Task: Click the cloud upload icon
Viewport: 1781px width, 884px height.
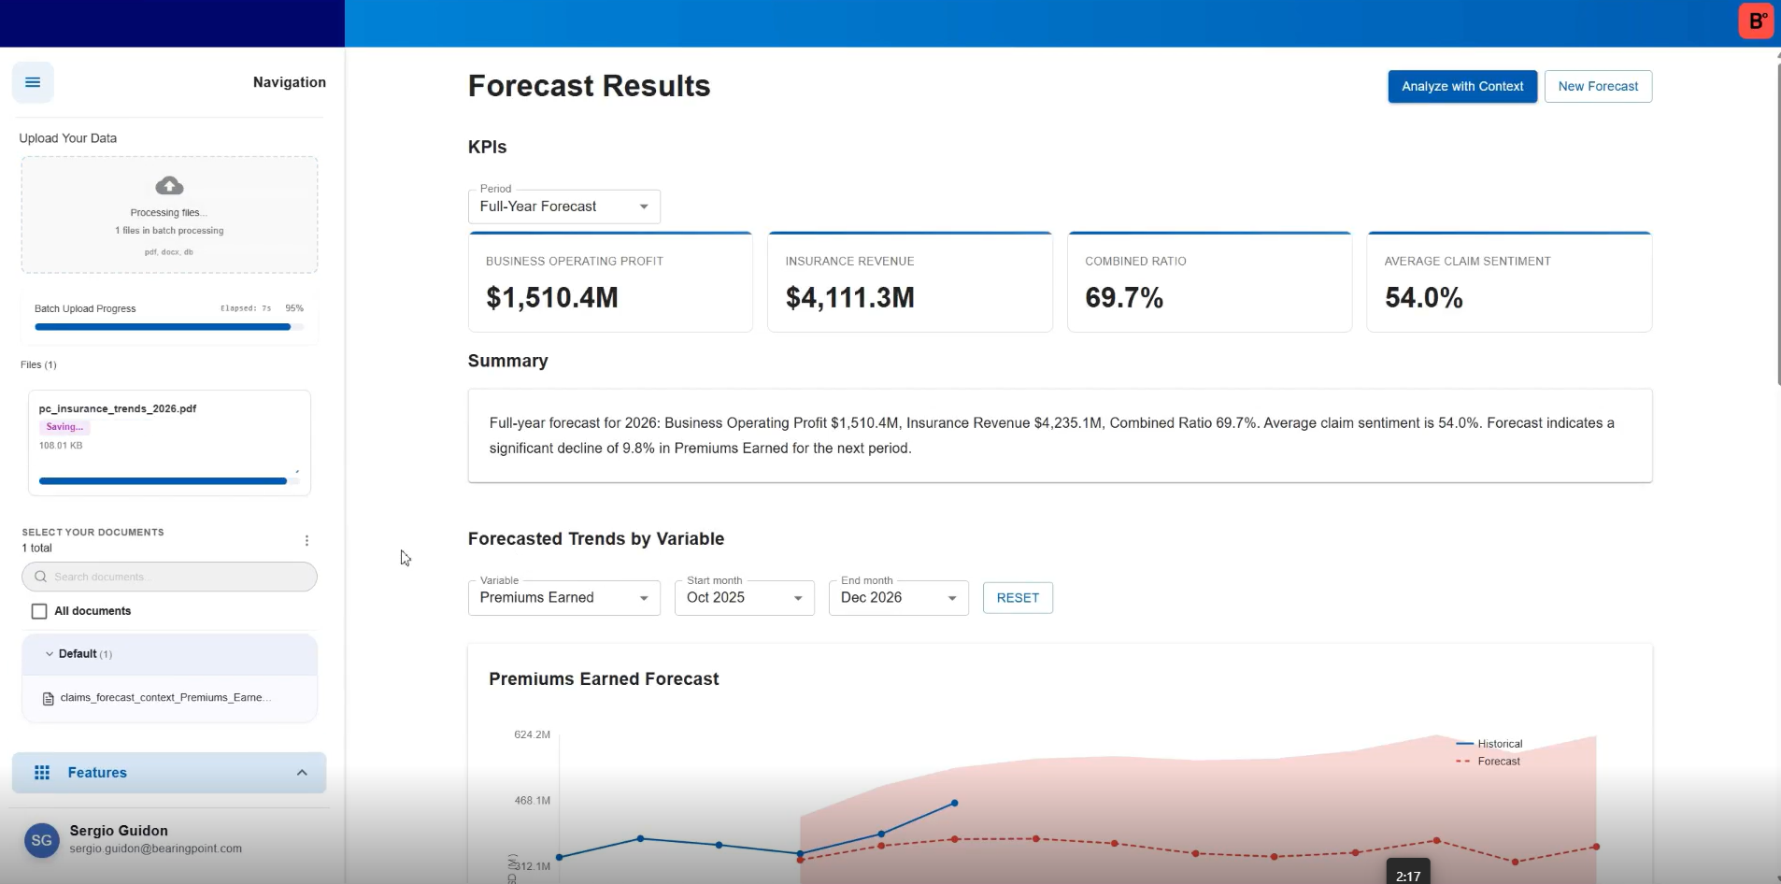Action: click(169, 185)
